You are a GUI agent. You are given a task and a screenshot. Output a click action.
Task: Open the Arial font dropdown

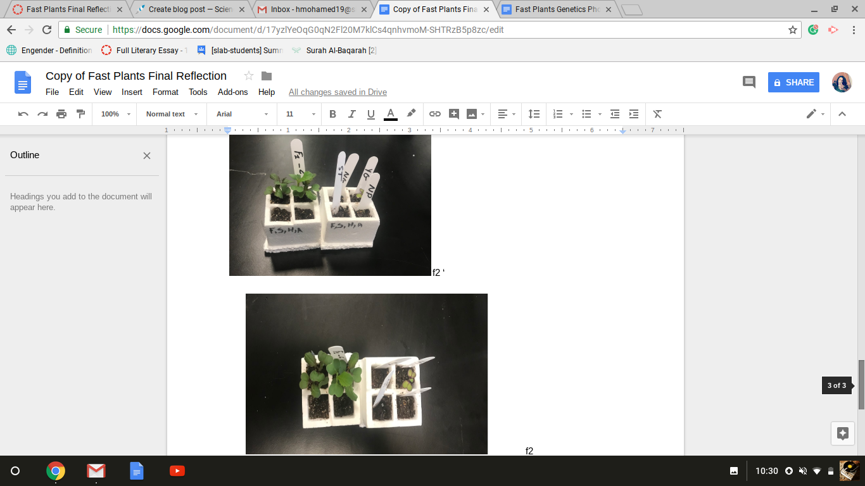point(241,114)
